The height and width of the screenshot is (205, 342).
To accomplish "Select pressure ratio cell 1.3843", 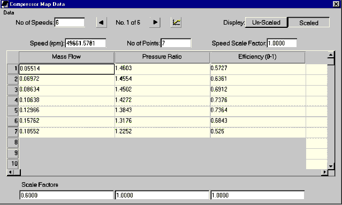I will pos(163,111).
